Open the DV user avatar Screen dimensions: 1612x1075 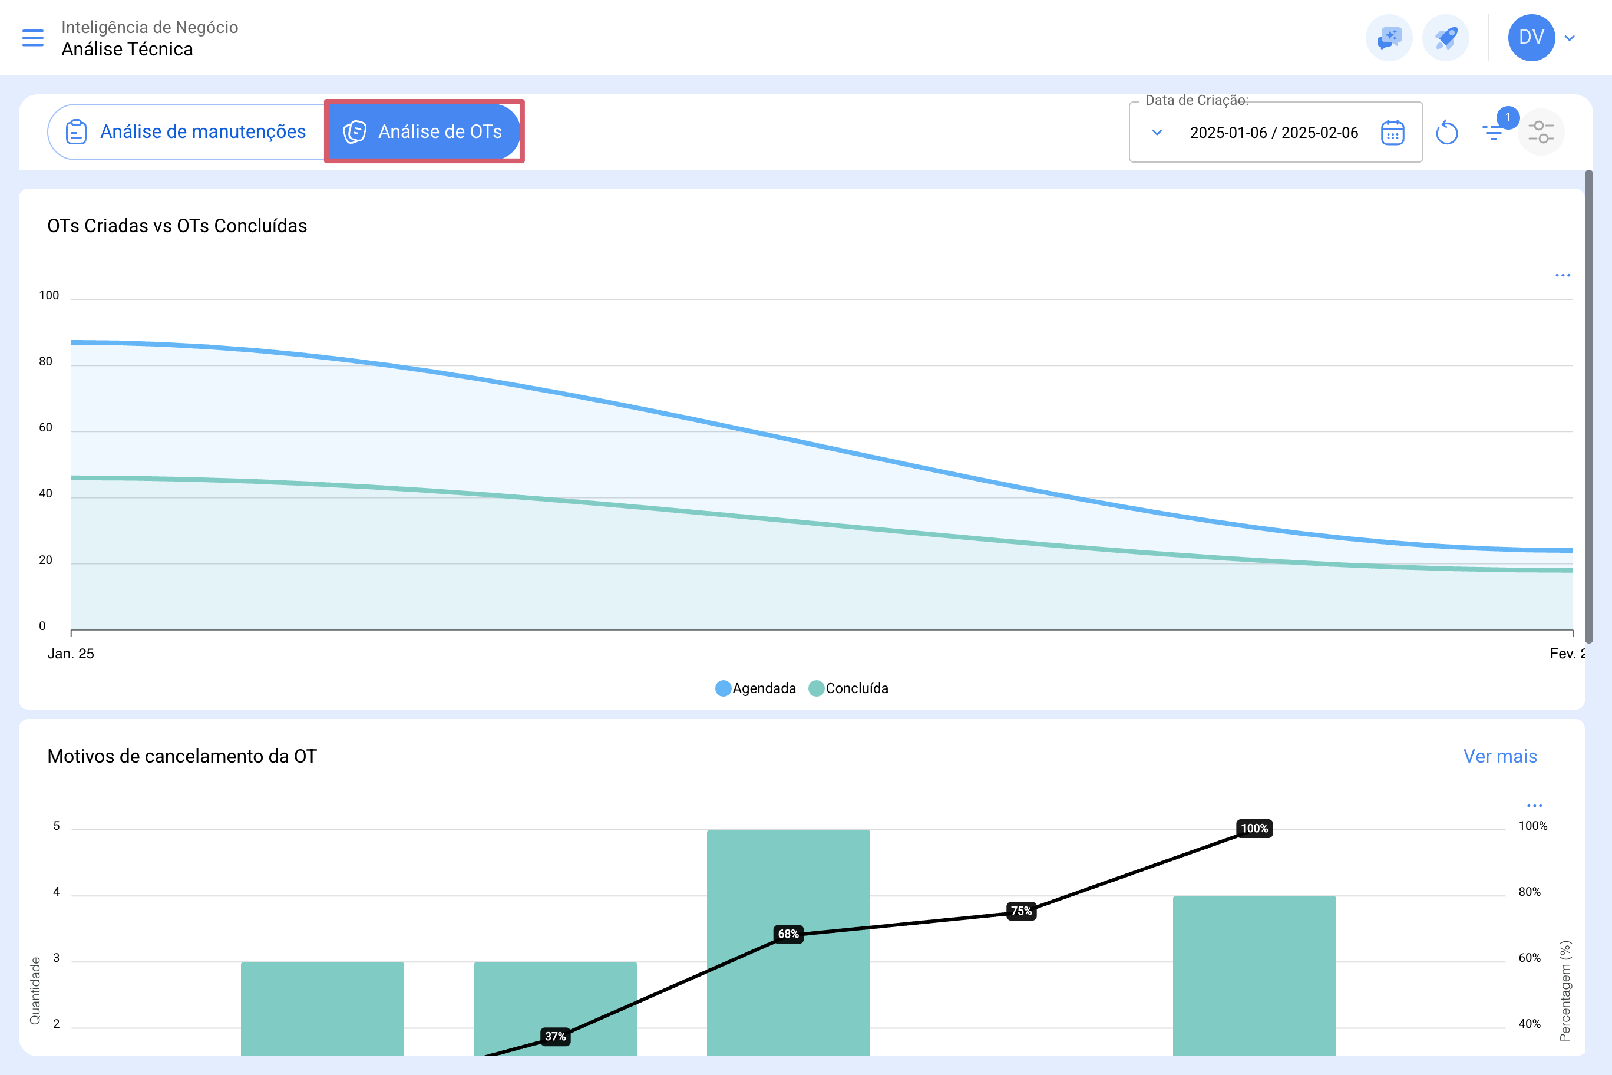tap(1531, 38)
